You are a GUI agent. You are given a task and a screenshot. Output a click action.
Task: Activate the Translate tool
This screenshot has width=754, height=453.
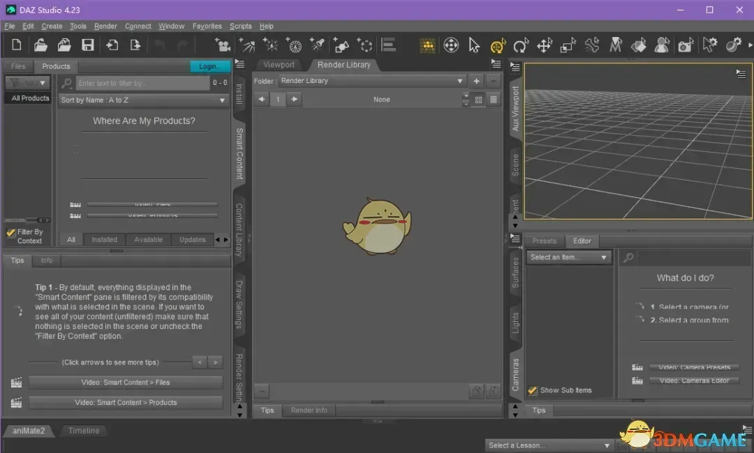544,45
